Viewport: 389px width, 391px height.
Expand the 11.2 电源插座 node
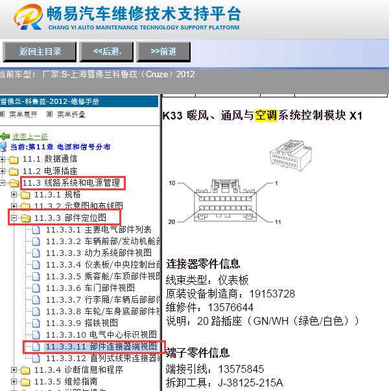click(x=2, y=171)
